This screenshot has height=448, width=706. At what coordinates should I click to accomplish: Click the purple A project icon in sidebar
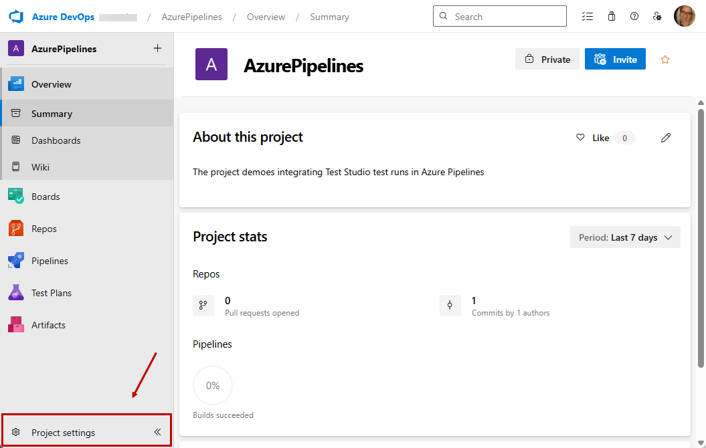(16, 48)
